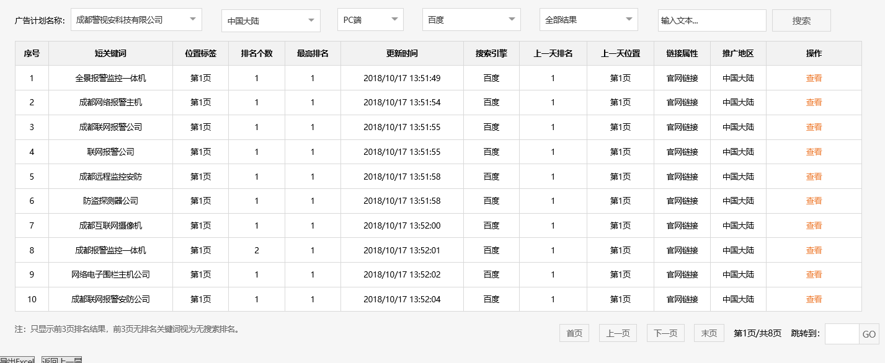Open the 中国大陆 region dropdown

click(x=270, y=19)
